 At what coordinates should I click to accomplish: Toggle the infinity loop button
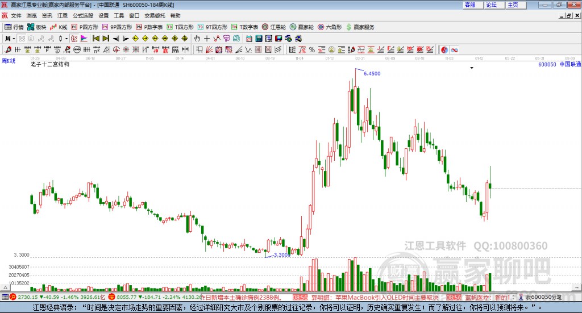pyautogui.click(x=454, y=49)
